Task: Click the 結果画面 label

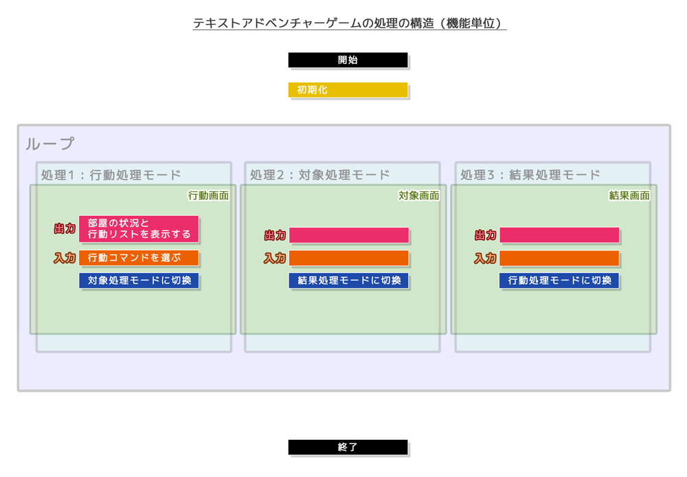Action: [629, 195]
